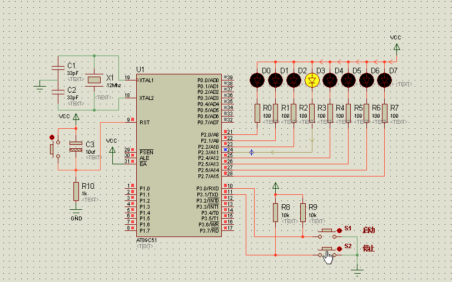Viewport: 452px width, 282px height.
Task: Click the GND symbol under R10
Action: [x=76, y=211]
